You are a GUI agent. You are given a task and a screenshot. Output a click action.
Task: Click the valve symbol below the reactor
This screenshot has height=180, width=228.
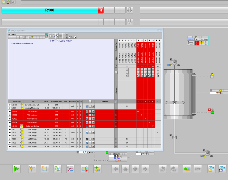click(174, 137)
